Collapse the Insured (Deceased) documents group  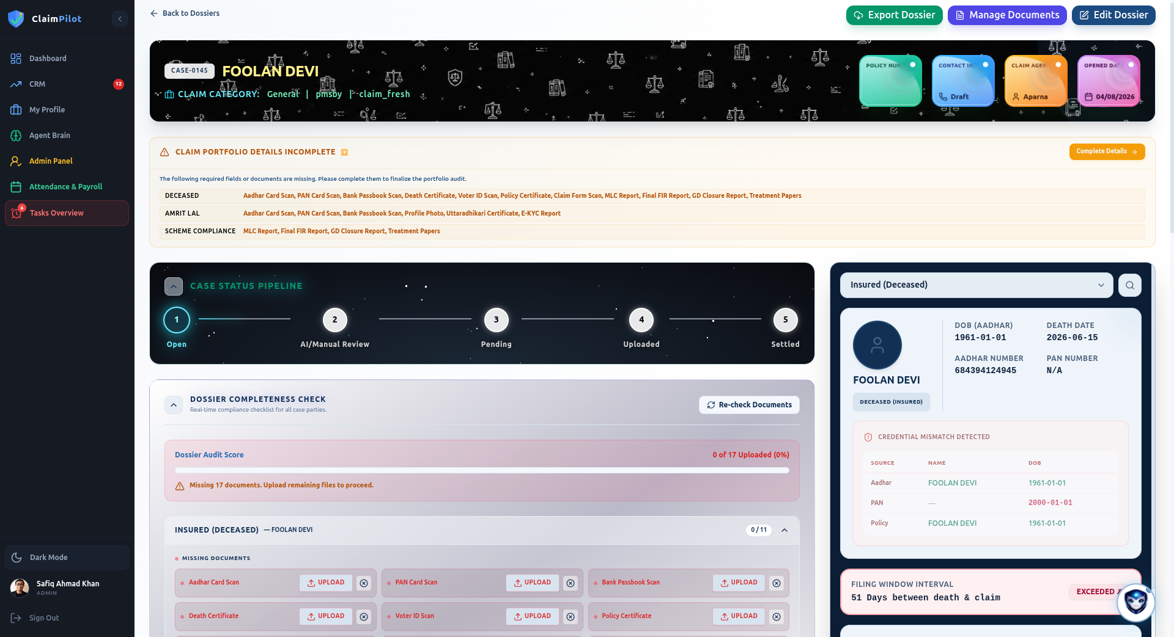(x=785, y=530)
